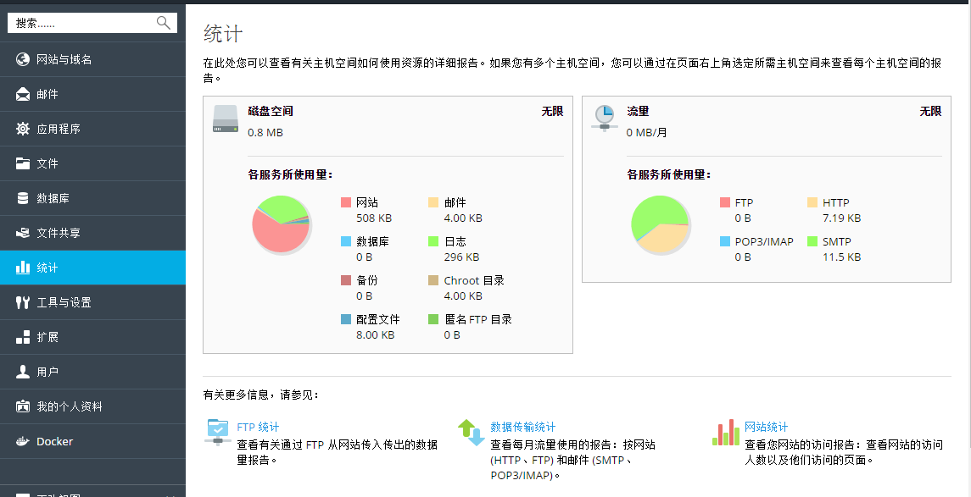Click the 网站 red legend swatch
The width and height of the screenshot is (971, 497).
(346, 202)
